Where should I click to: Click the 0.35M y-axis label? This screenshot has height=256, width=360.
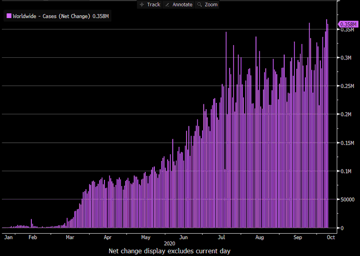click(x=347, y=30)
